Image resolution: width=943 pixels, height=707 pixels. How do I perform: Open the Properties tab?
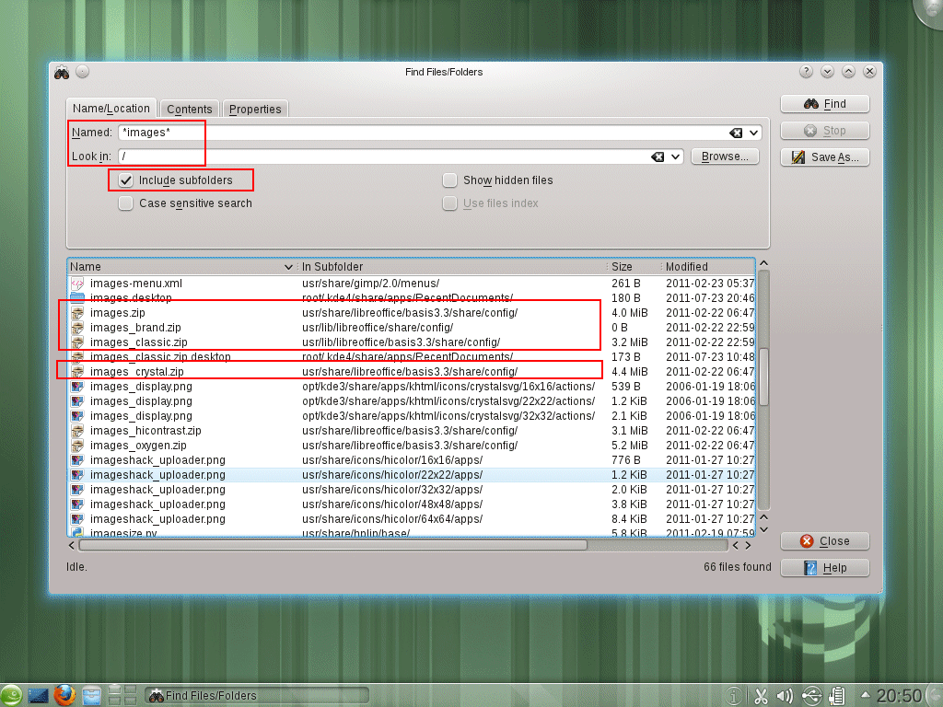(255, 109)
